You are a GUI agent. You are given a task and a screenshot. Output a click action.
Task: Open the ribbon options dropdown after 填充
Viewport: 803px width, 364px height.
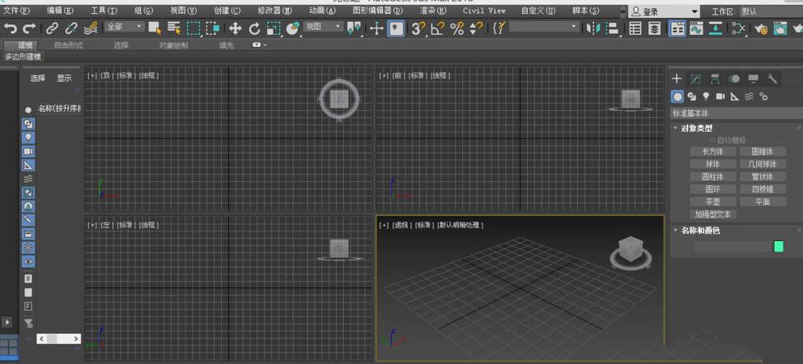click(x=259, y=45)
